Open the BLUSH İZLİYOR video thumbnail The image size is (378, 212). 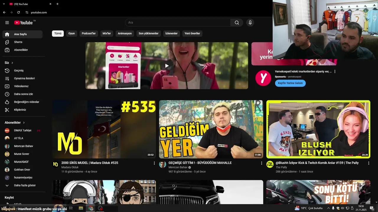tap(318, 129)
